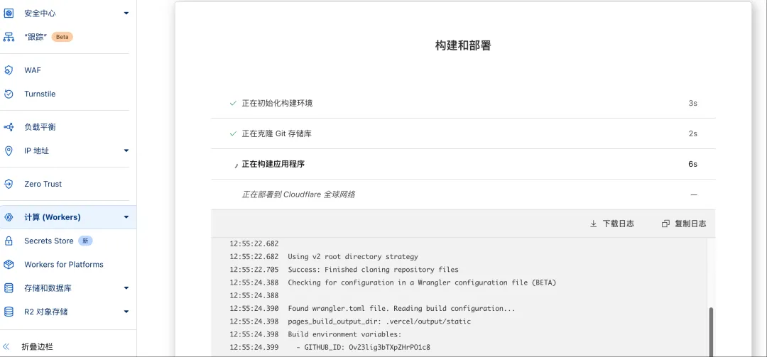This screenshot has height=357, width=767.
Task: Expand the R2 对象存储 dropdown arrow
Action: point(126,312)
